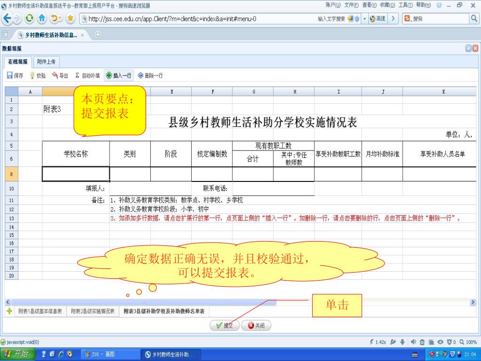This screenshot has height=361, width=481.
Task: Click the 关闭 close button
Action: (256, 325)
